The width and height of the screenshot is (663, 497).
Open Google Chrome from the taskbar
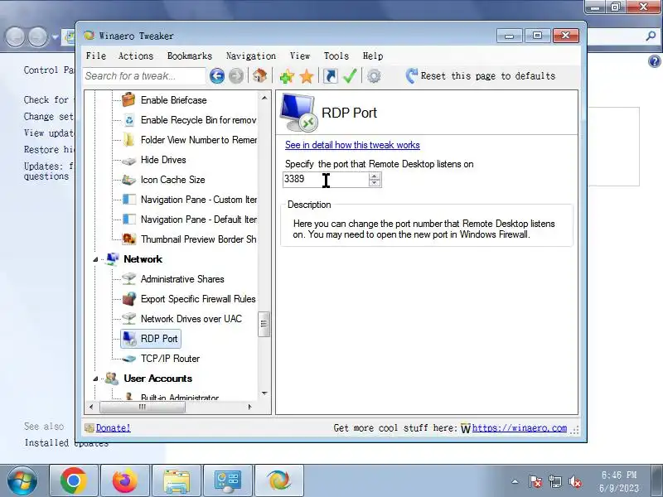coord(74,480)
